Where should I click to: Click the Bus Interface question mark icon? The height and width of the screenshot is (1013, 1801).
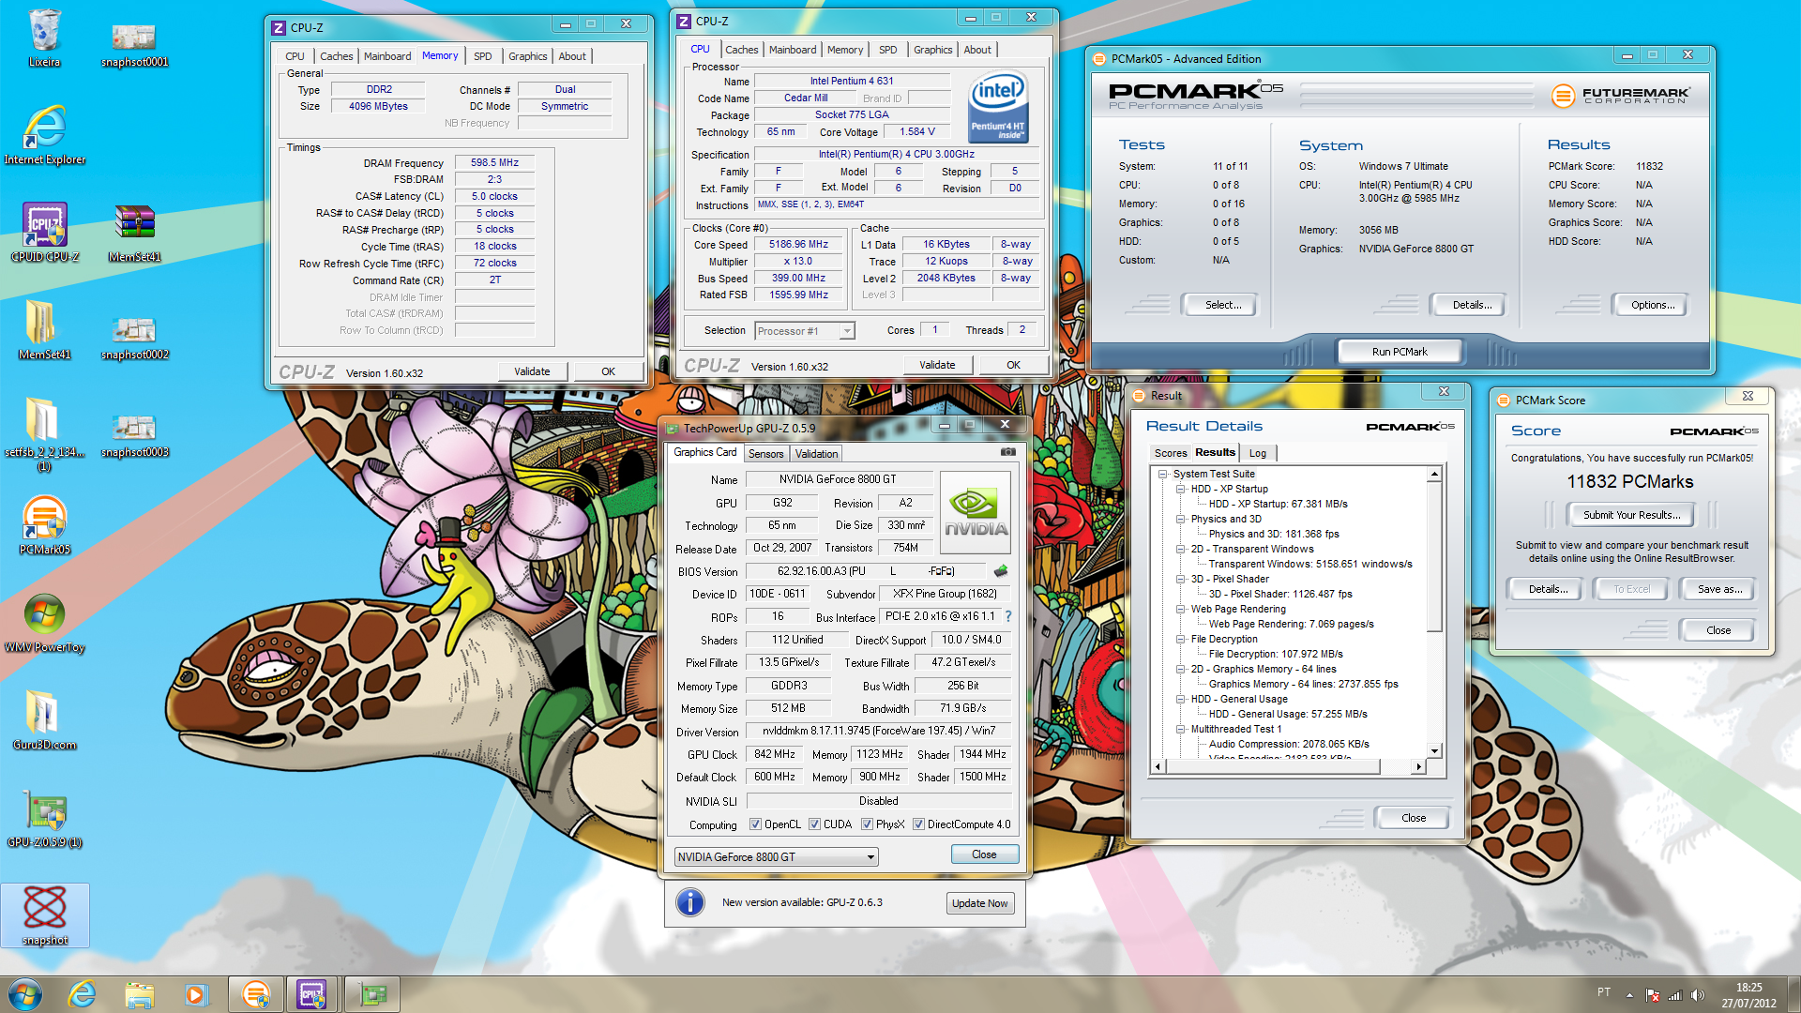1008,617
